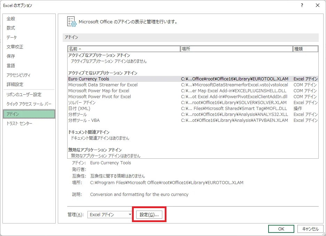The height and width of the screenshot is (236, 326).
Task: Select Euro Currency Tools add-in row
Action: [x=89, y=79]
